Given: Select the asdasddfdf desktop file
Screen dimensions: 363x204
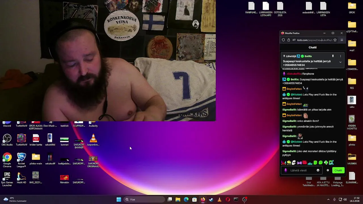Looking at the screenshot, I should 309,8.
